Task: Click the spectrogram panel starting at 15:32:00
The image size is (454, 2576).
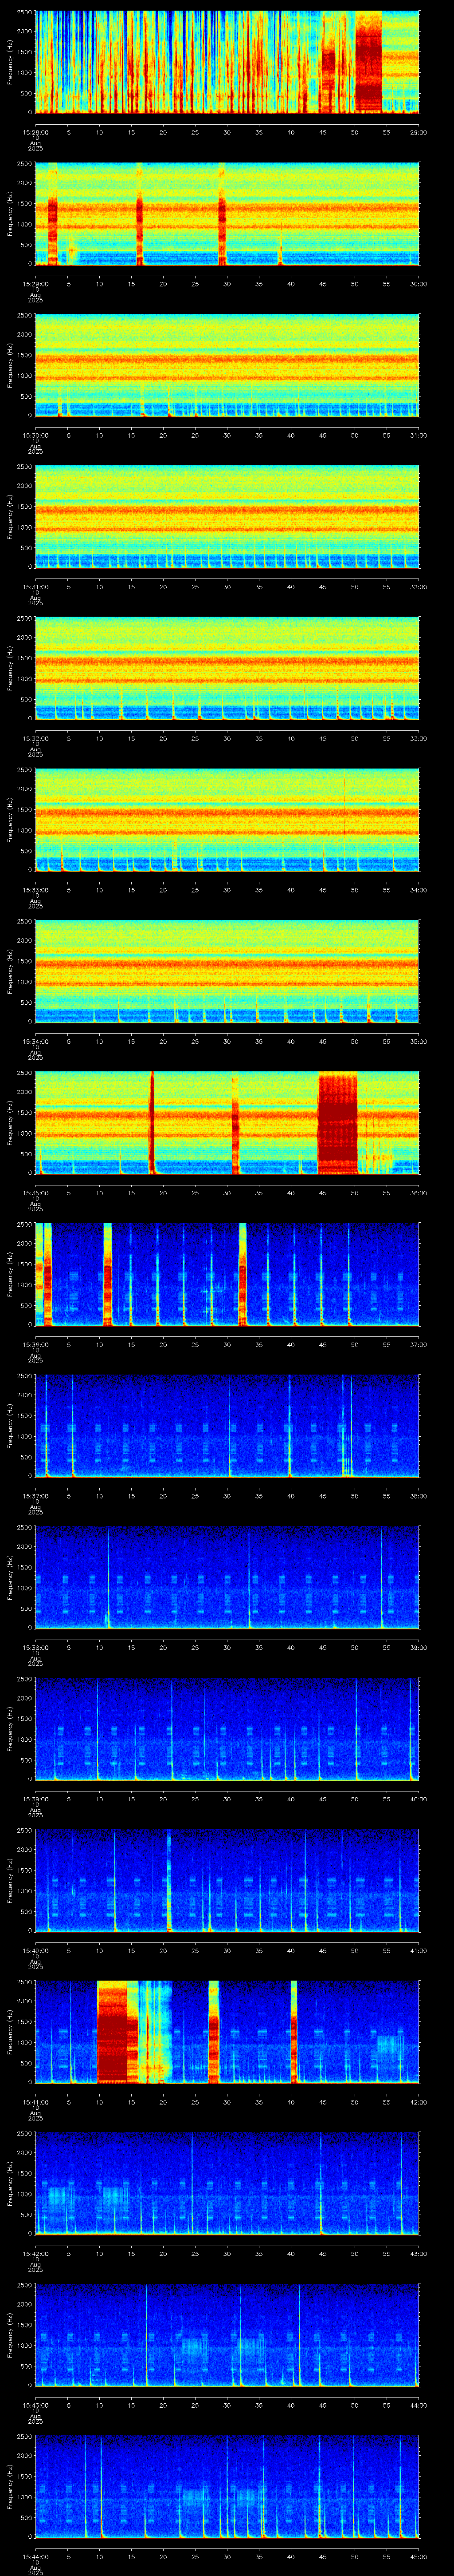Action: coord(227,668)
